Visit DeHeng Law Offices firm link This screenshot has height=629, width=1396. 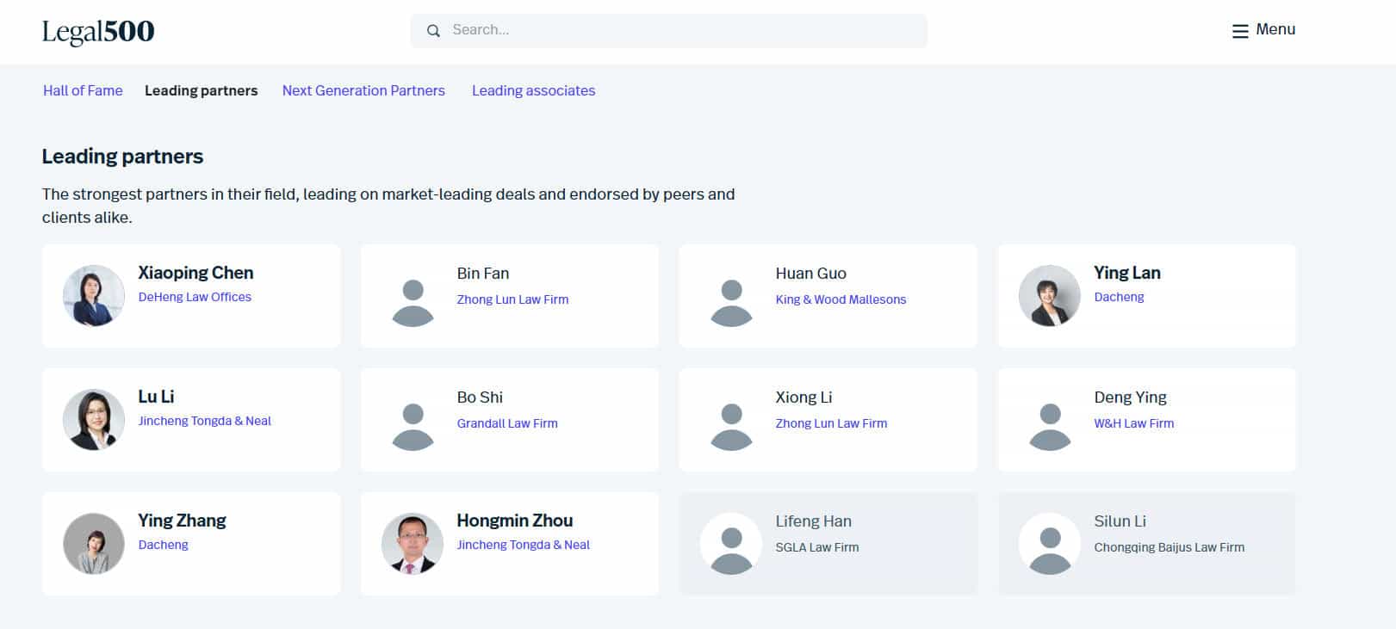tap(195, 297)
